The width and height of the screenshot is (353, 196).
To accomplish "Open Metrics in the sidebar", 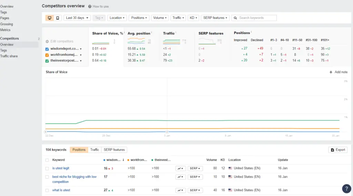I will pyautogui.click(x=5, y=30).
